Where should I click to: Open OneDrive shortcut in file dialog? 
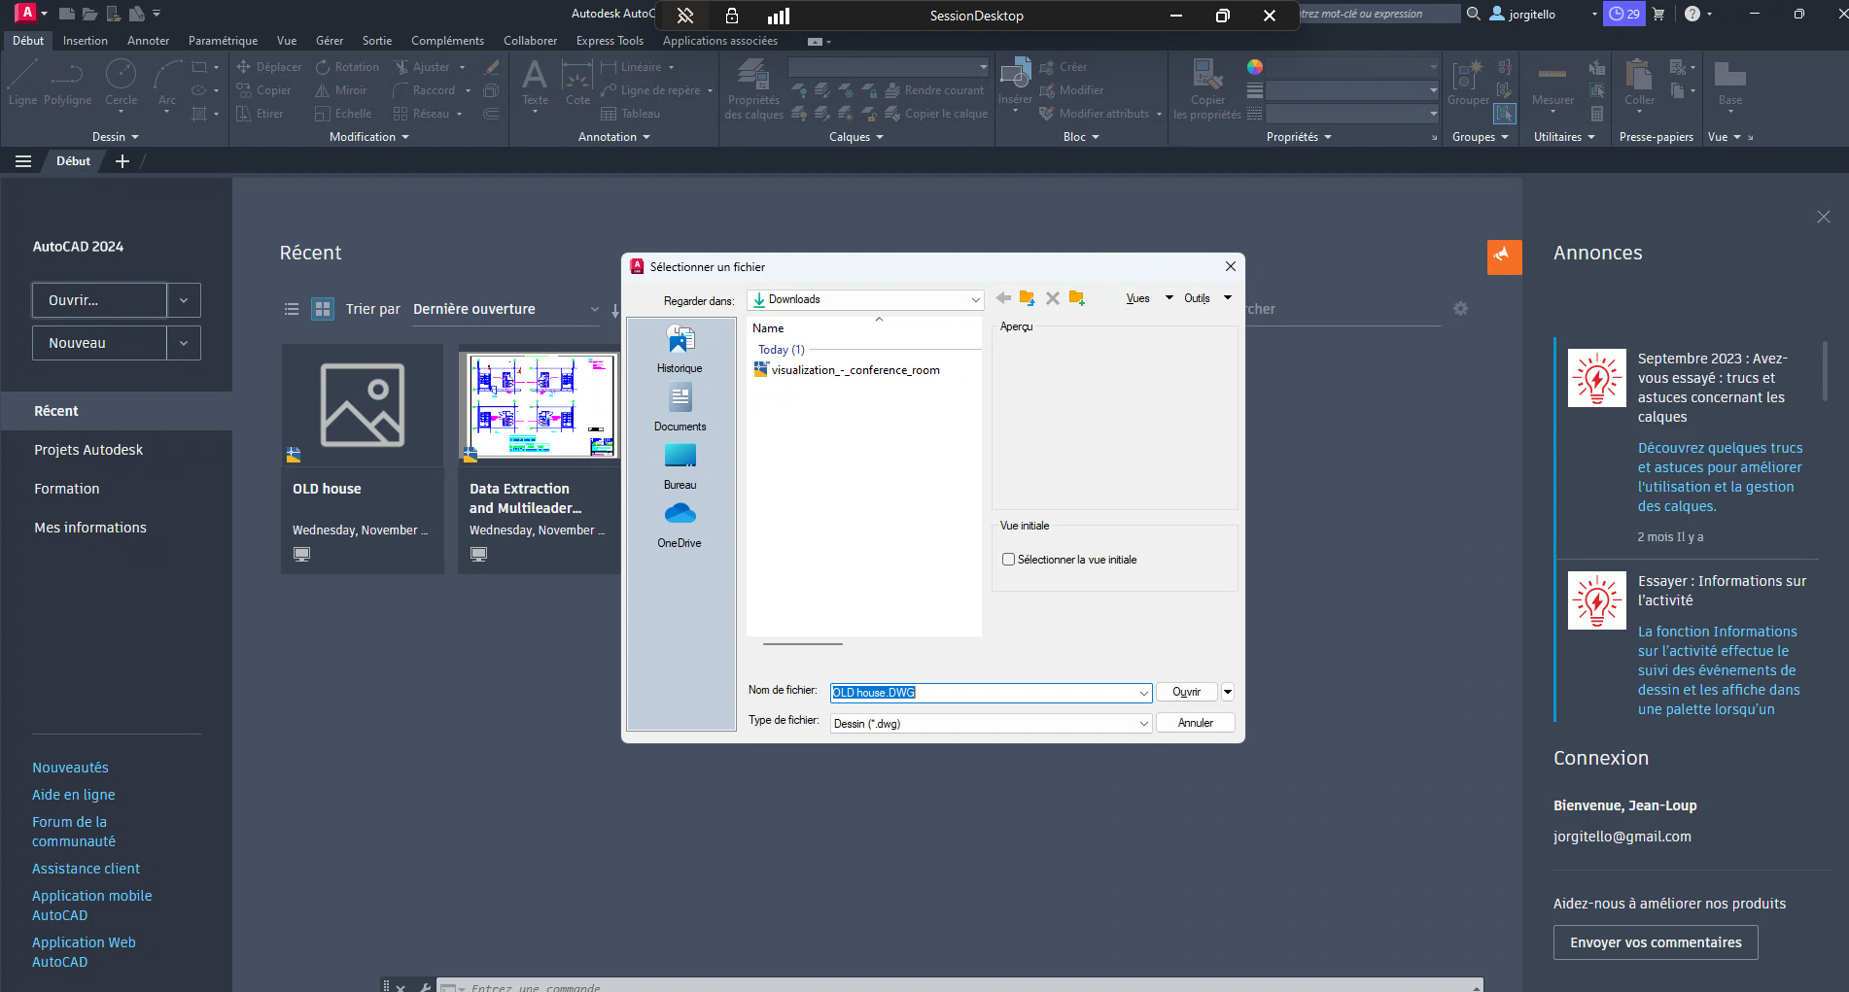point(680,524)
